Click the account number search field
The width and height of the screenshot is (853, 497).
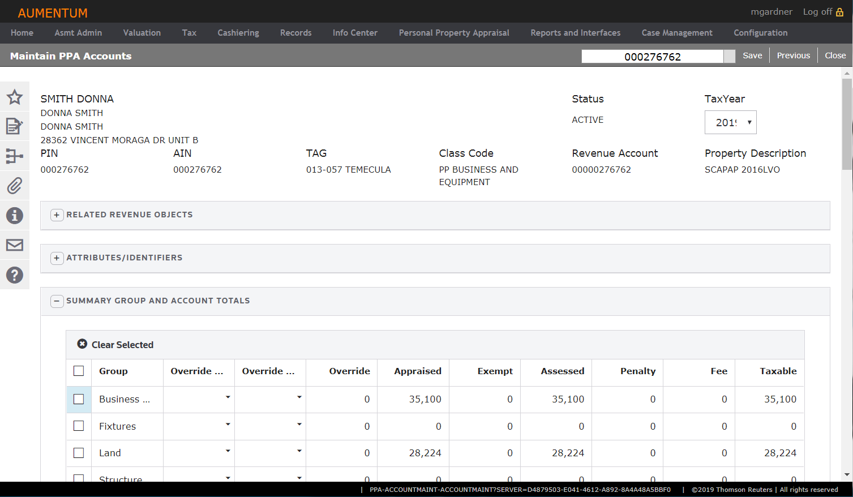pyautogui.click(x=652, y=57)
